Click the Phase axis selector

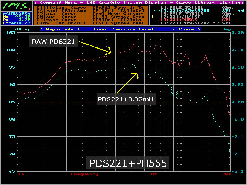tap(186, 29)
